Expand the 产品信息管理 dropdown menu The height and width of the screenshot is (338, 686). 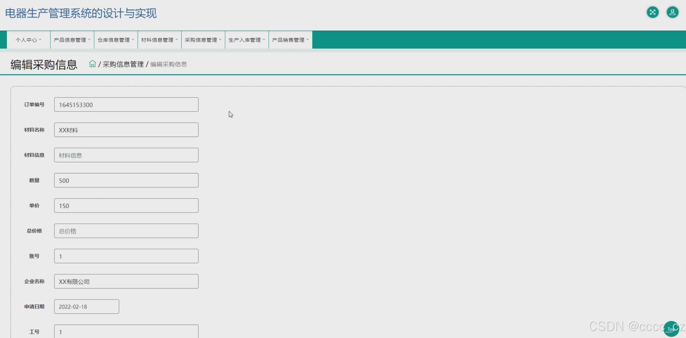(72, 40)
